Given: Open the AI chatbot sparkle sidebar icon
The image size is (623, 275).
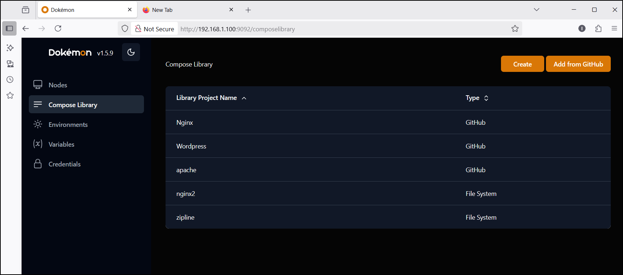Looking at the screenshot, I should pyautogui.click(x=10, y=47).
